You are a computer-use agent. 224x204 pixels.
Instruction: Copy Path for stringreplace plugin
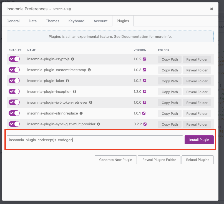170,113
